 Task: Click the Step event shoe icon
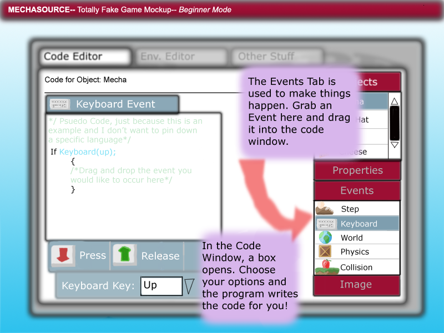pos(325,209)
